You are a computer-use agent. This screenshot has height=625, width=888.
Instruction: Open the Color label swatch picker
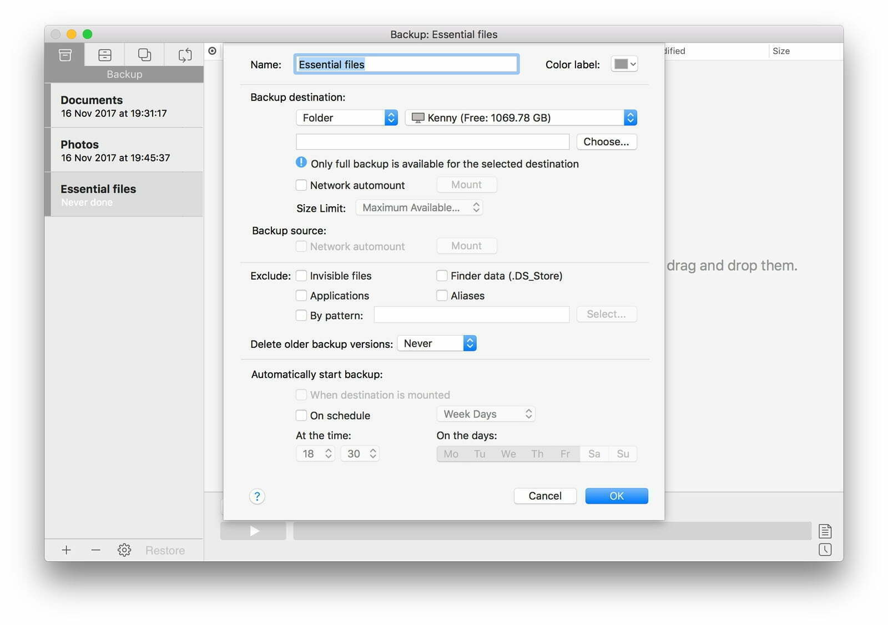click(624, 64)
